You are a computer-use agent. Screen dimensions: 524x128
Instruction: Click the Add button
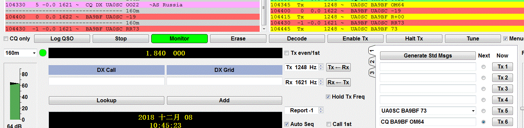click(224, 100)
